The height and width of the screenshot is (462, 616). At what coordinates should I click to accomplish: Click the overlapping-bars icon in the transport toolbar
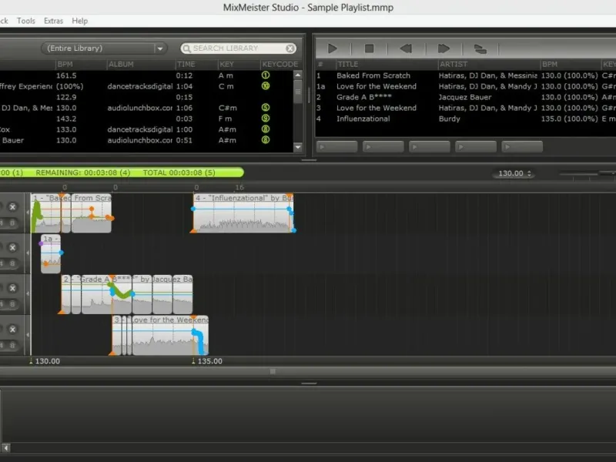point(480,49)
